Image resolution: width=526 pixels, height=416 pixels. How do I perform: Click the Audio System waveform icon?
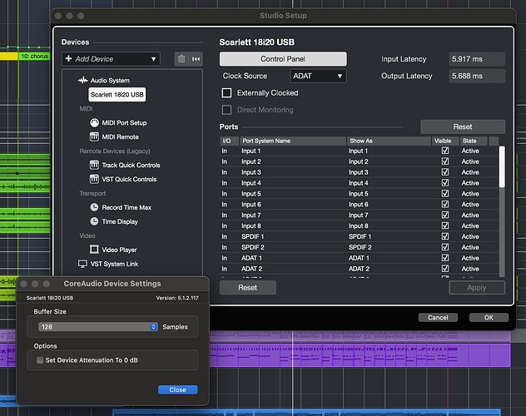[x=83, y=81]
